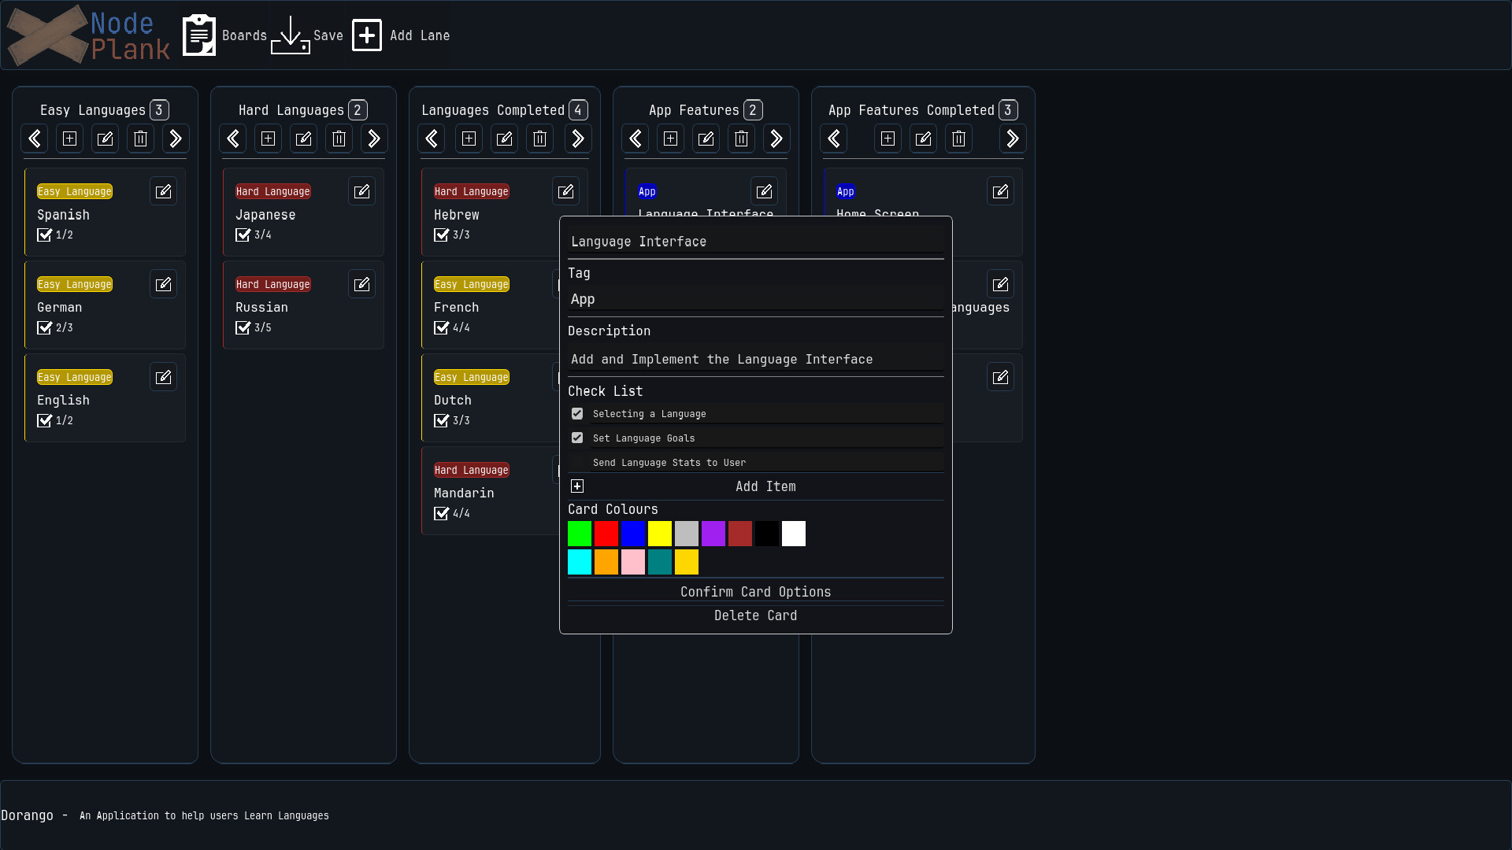This screenshot has height=850, width=1512.
Task: Edit the Hard Languages lane
Action: [304, 139]
